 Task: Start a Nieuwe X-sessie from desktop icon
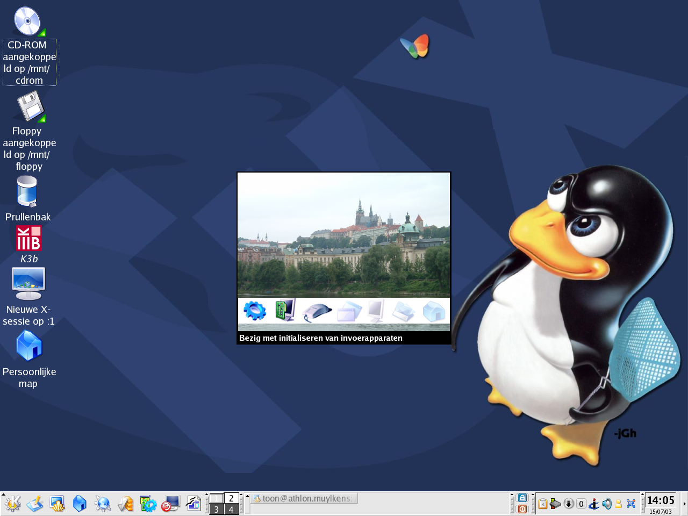[x=28, y=284]
